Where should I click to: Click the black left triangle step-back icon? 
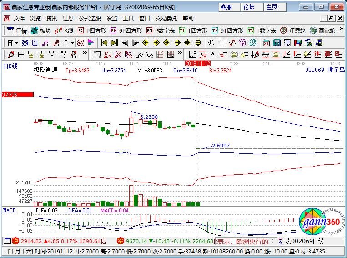(x=125, y=43)
